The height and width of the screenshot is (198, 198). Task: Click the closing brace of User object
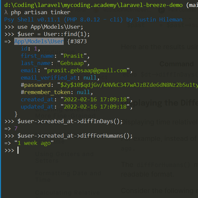[16, 114]
